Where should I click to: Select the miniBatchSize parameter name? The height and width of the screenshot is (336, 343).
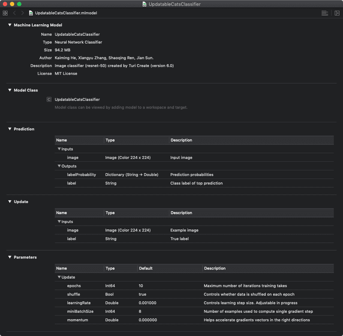coord(80,312)
